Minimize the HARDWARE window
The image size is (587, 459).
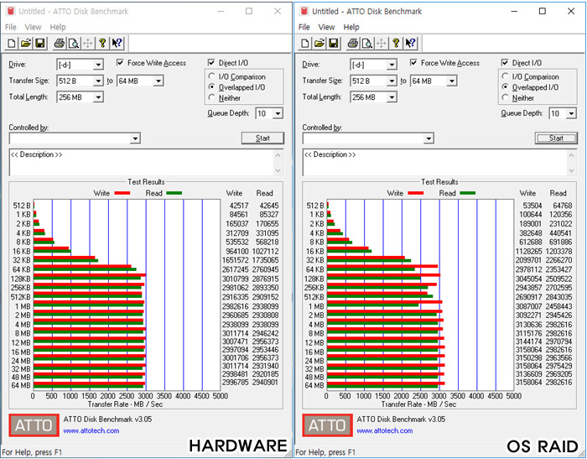pyautogui.click(x=221, y=11)
